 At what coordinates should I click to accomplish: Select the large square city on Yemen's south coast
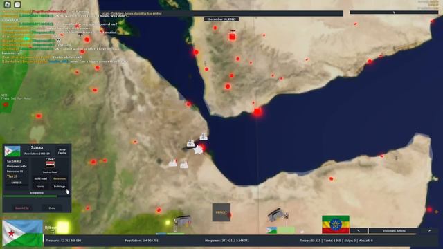point(257,112)
